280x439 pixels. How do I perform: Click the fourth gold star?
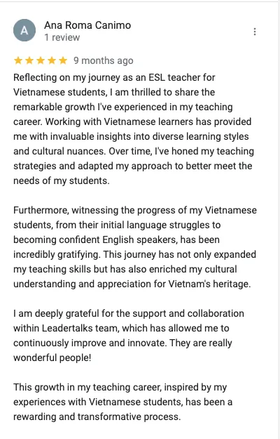tap(52, 60)
